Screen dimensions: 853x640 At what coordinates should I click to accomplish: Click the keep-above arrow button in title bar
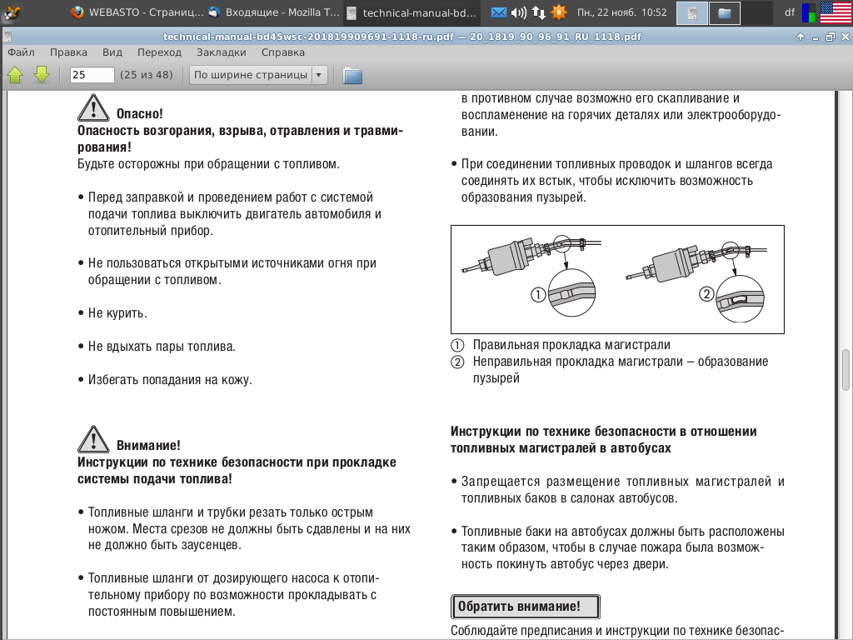coord(801,37)
